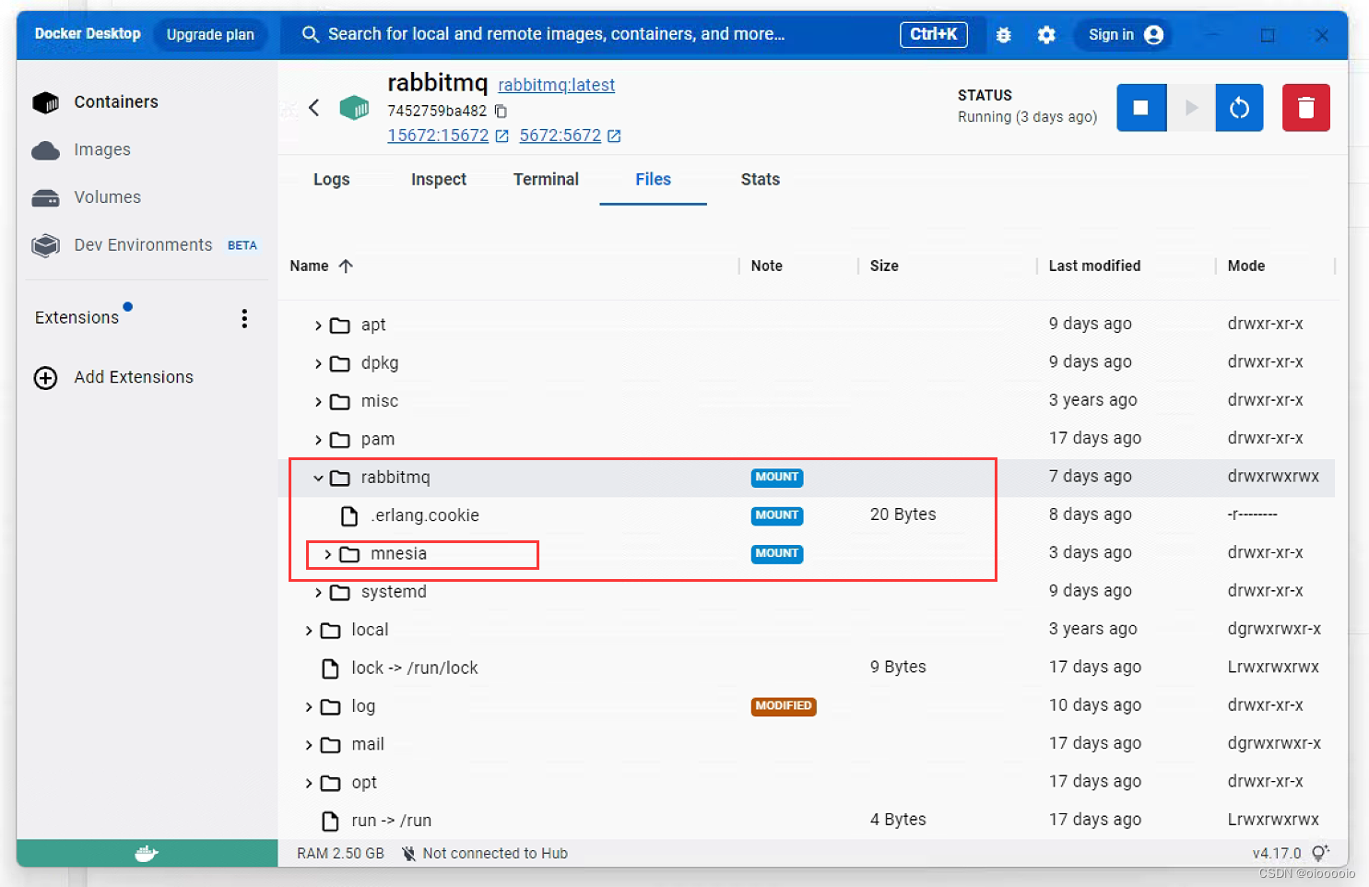
Task: Open Docker Desktop settings gear
Action: (x=1045, y=34)
